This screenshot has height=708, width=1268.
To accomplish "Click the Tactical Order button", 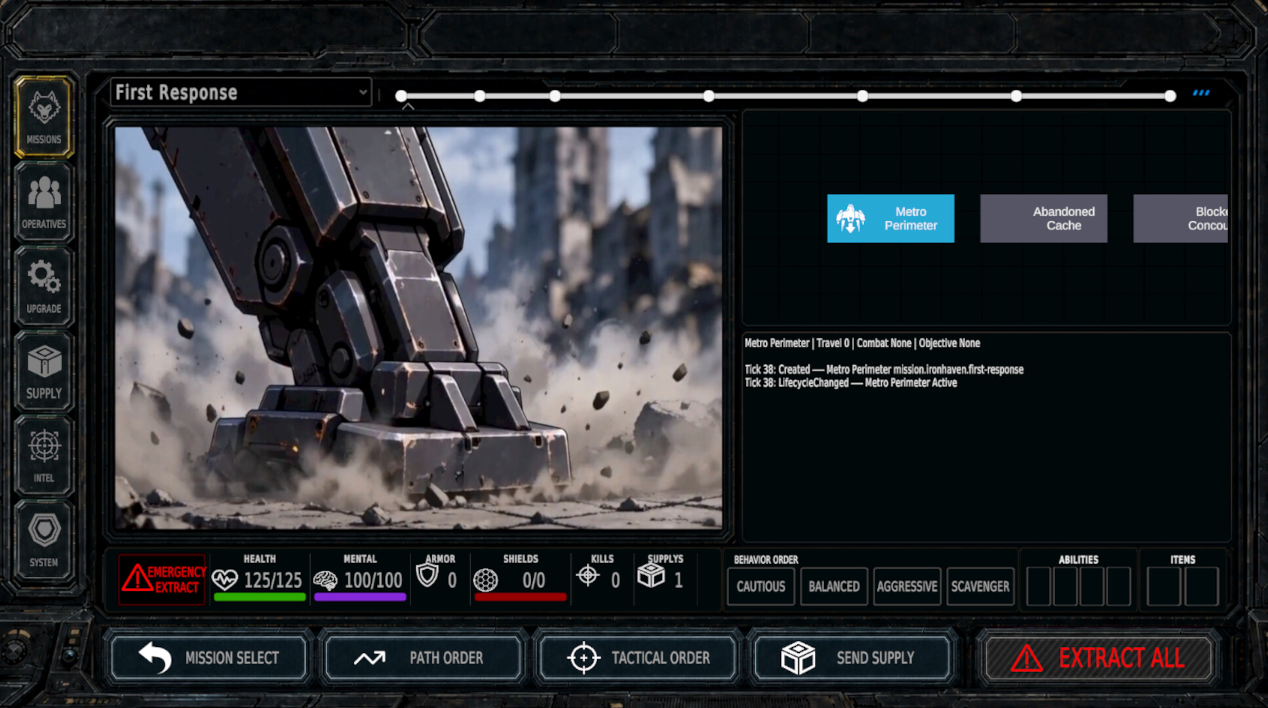I will coord(637,658).
